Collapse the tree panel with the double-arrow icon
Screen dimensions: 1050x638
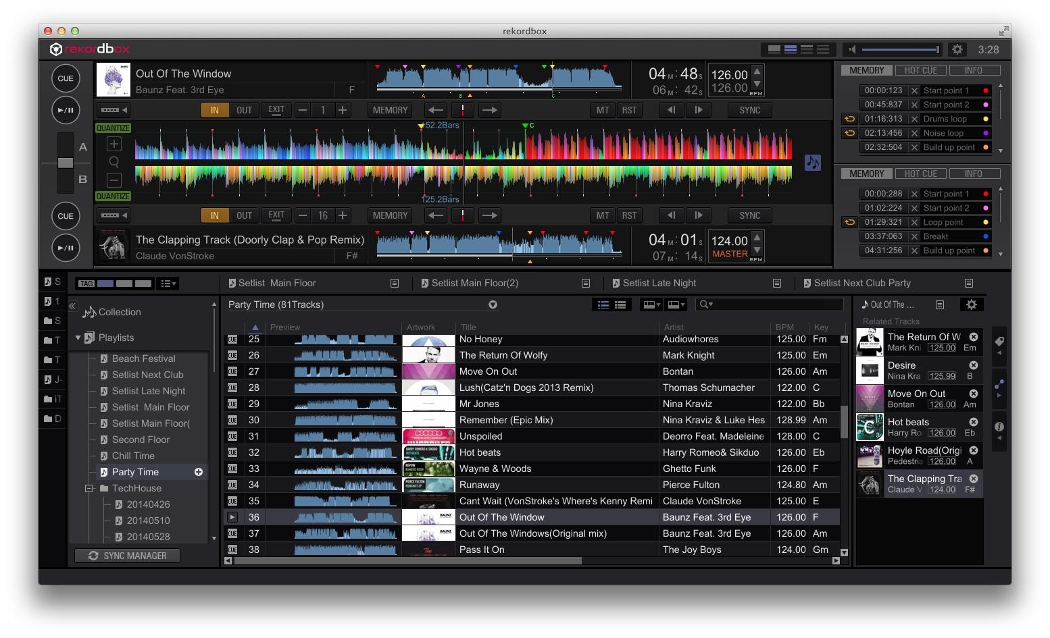(72, 306)
